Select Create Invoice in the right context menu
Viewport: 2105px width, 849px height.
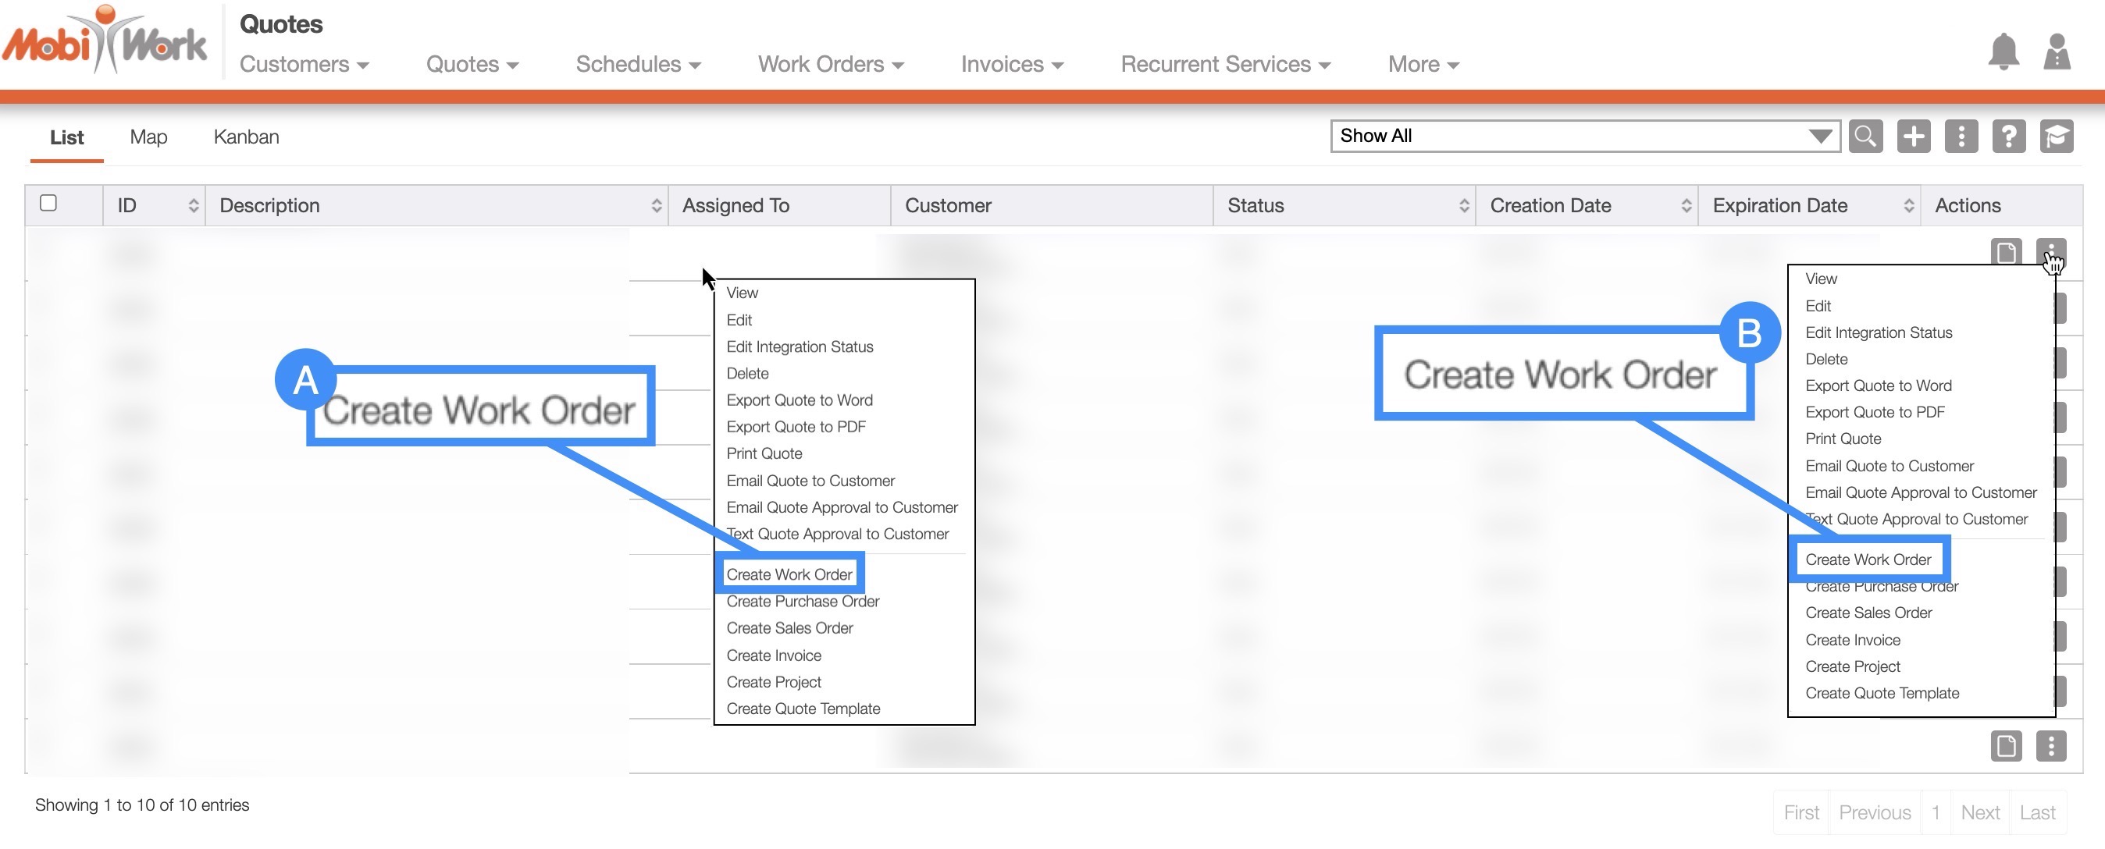[x=1853, y=640]
